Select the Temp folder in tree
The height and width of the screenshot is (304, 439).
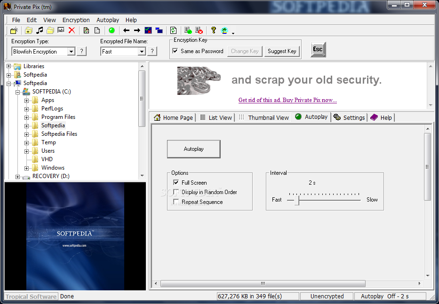(48, 142)
